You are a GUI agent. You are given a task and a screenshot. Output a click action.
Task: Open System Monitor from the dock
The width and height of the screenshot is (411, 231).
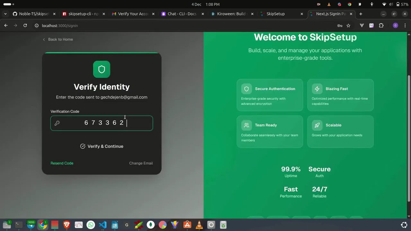[x=79, y=225]
